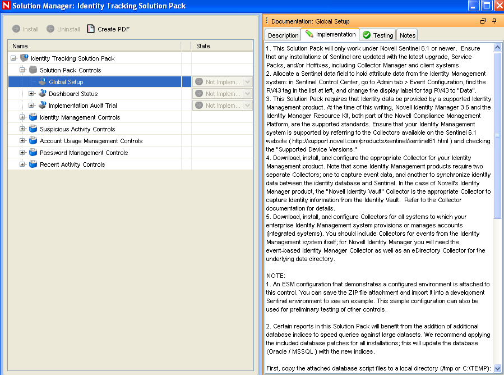Switch to the Testing tab
The image size is (504, 375).
click(378, 35)
